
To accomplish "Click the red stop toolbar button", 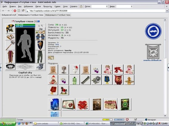I will pos(15,11).
